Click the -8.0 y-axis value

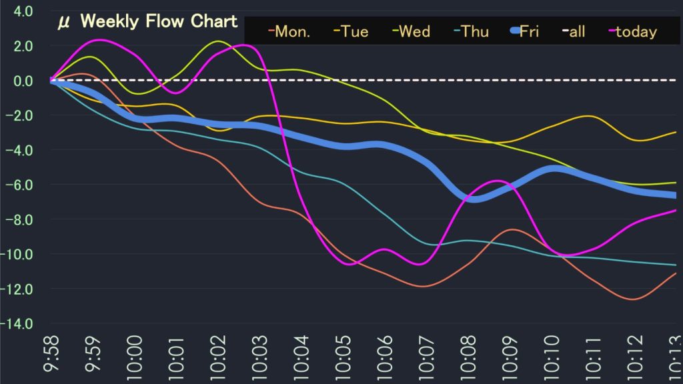click(20, 220)
